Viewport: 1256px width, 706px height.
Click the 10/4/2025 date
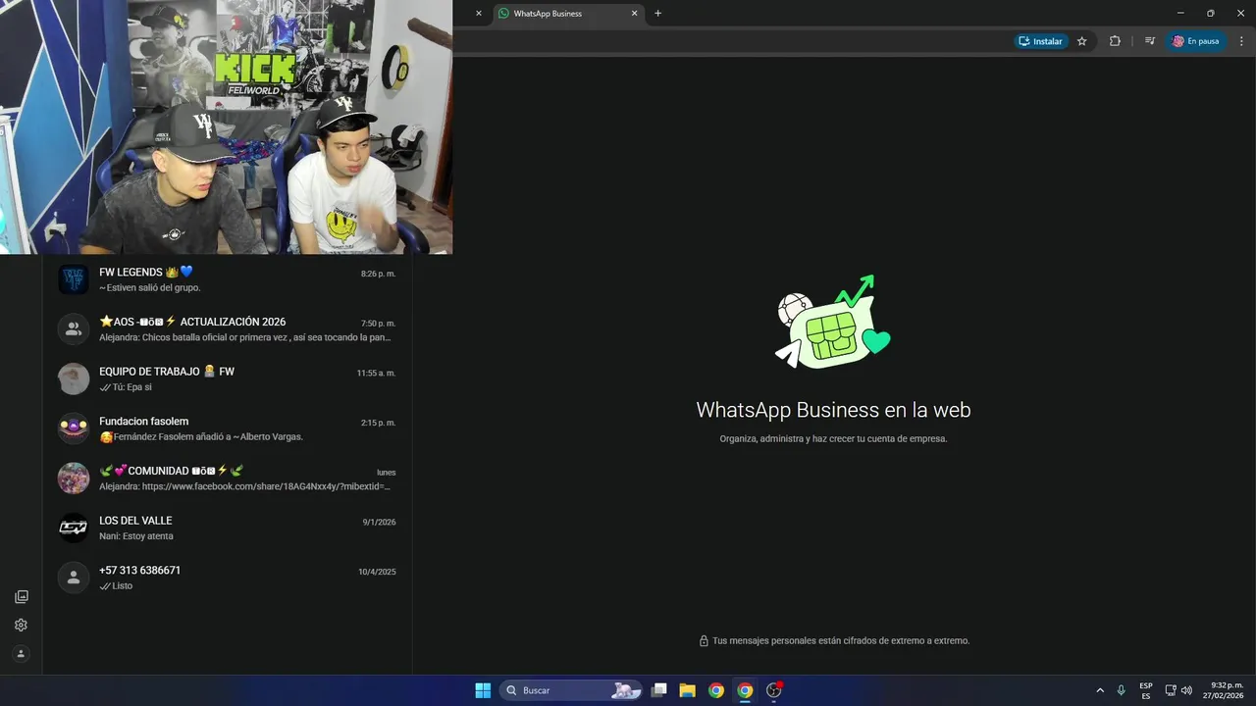(x=377, y=572)
